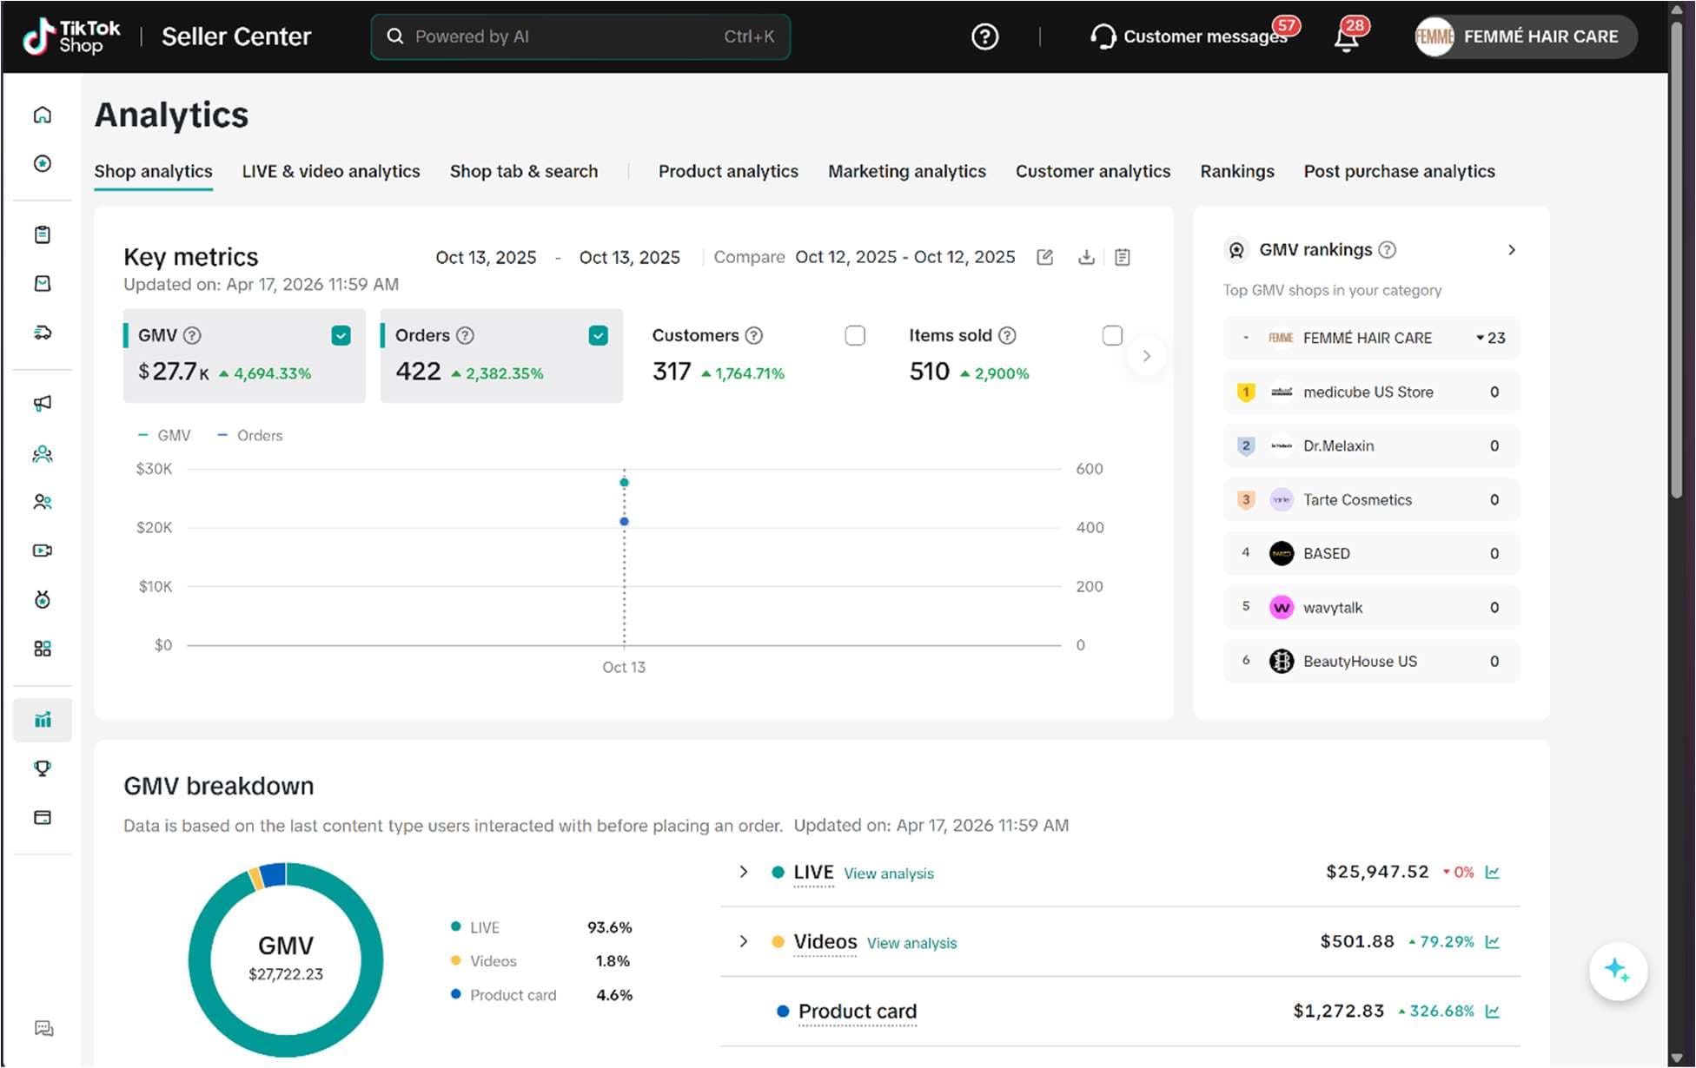Switch to Rankings tab
This screenshot has width=1696, height=1068.
point(1236,172)
